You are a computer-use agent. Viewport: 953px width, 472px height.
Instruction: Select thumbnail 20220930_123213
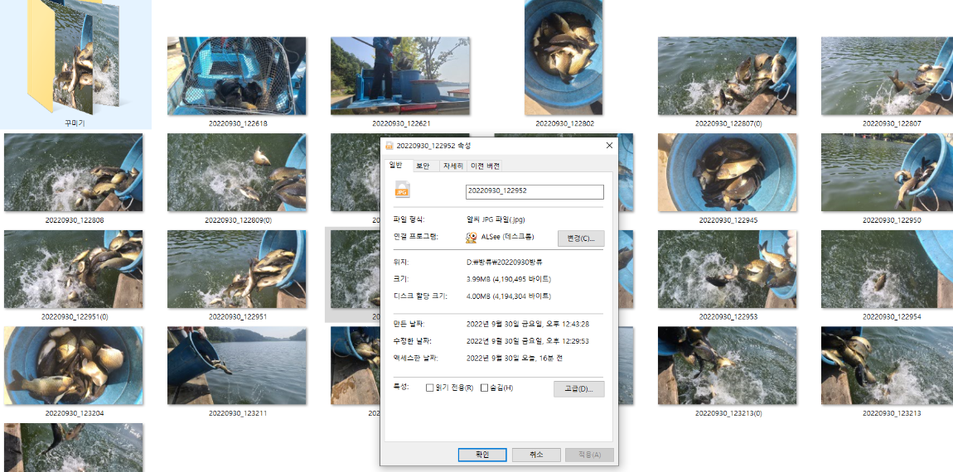click(888, 366)
